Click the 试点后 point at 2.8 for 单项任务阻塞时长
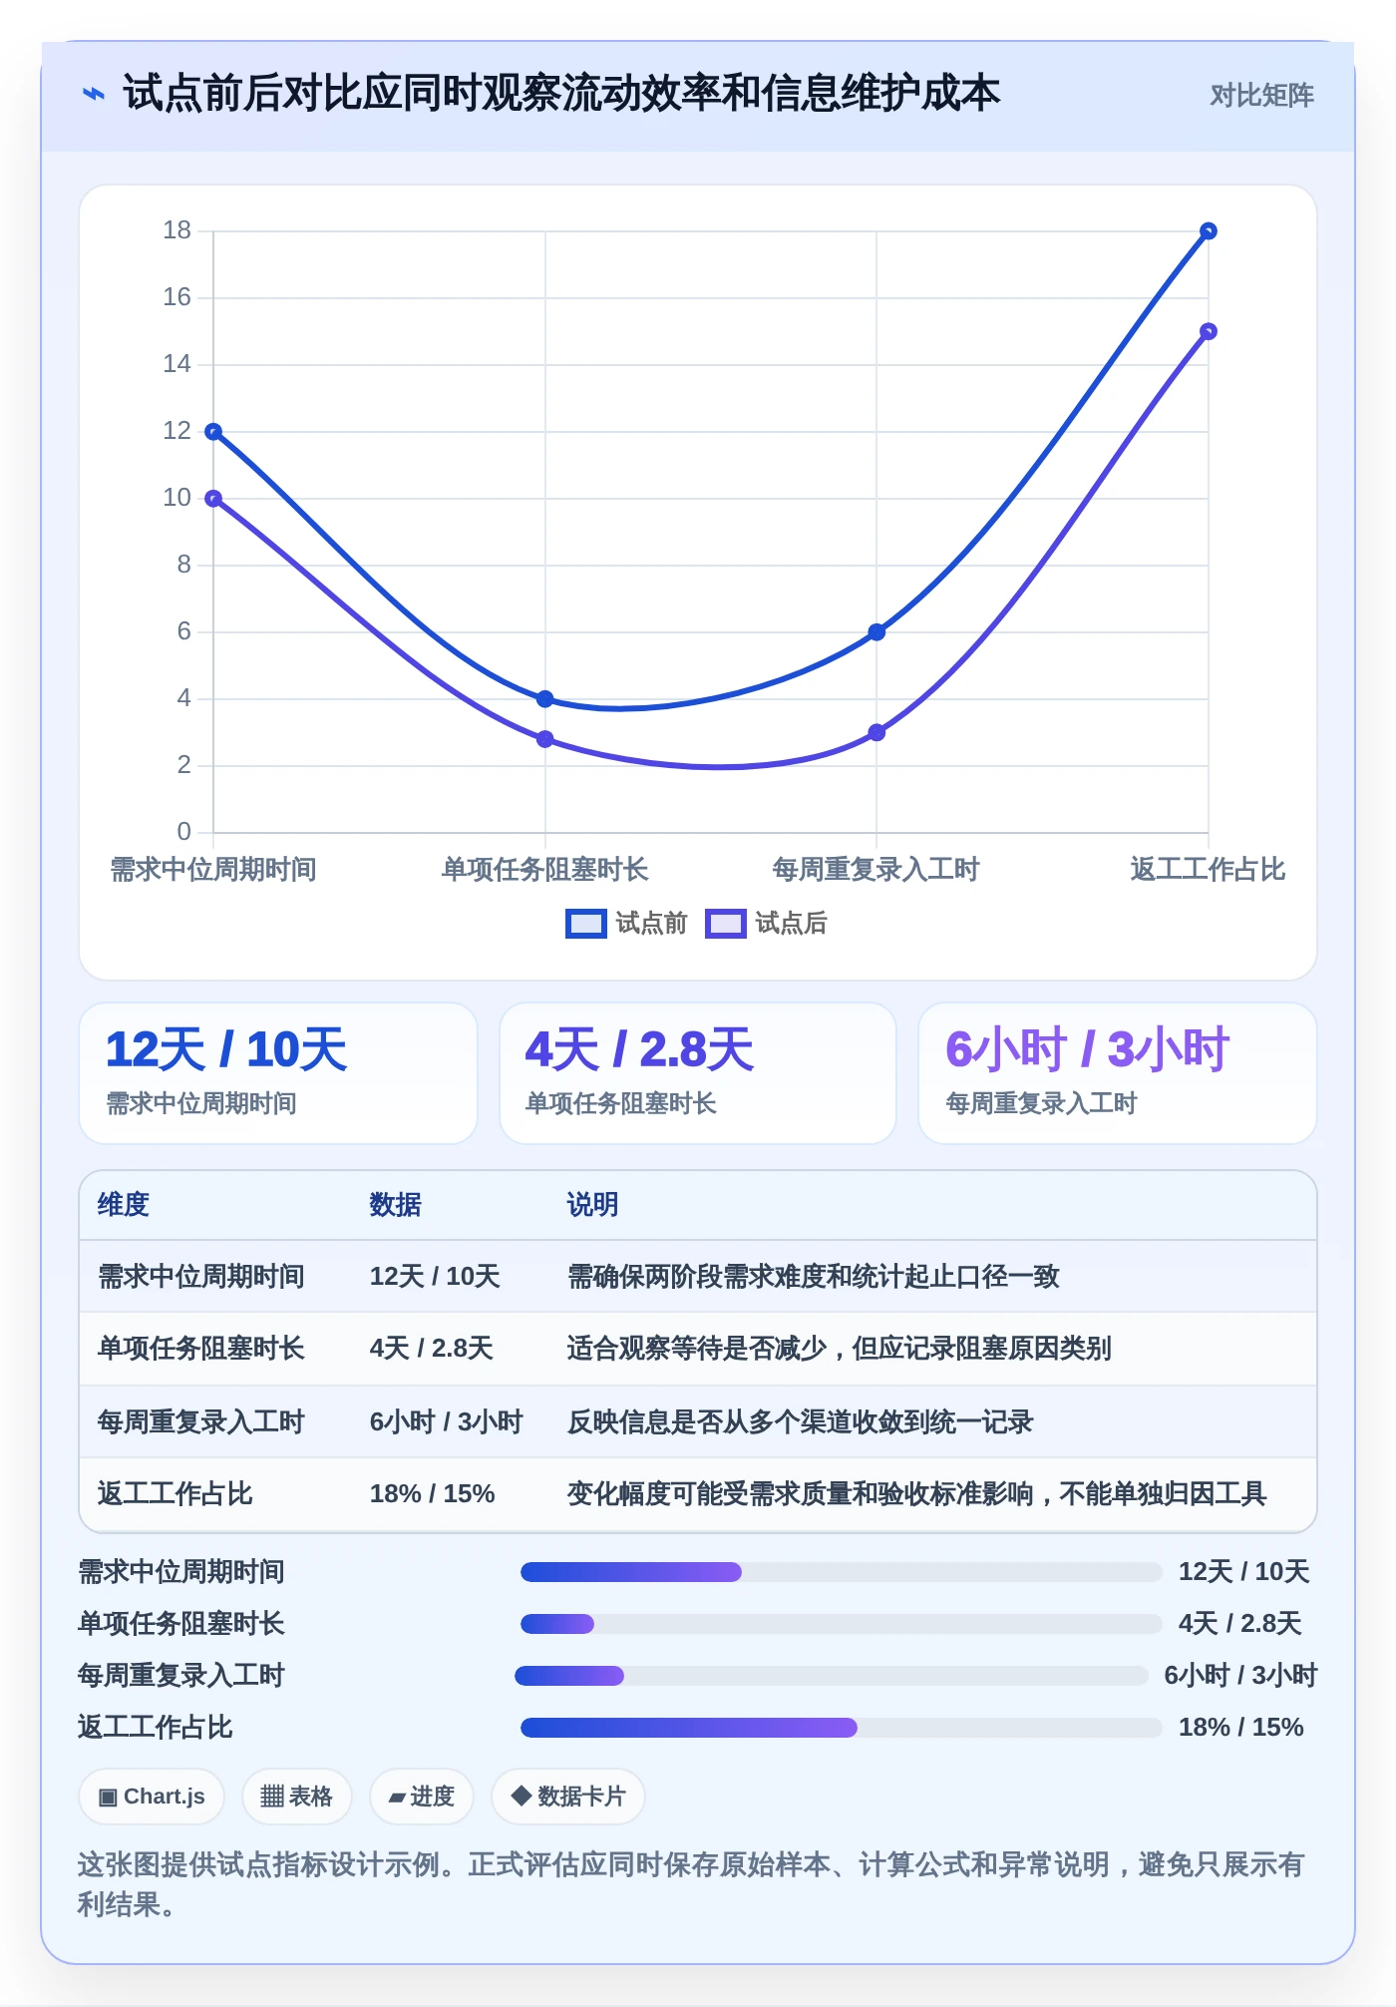The width and height of the screenshot is (1396, 2007). coord(544,739)
